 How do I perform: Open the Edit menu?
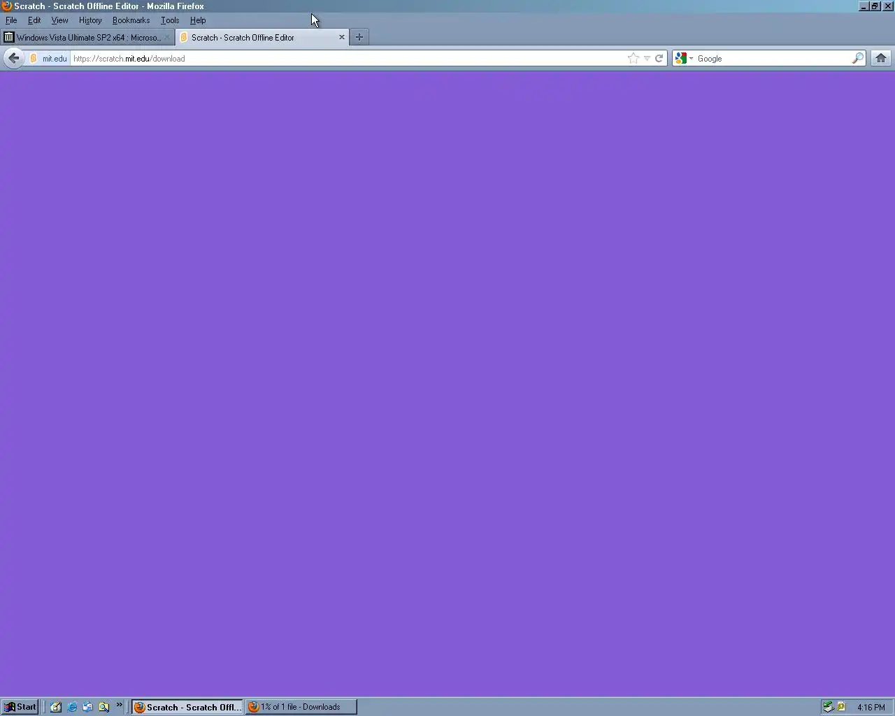(34, 20)
